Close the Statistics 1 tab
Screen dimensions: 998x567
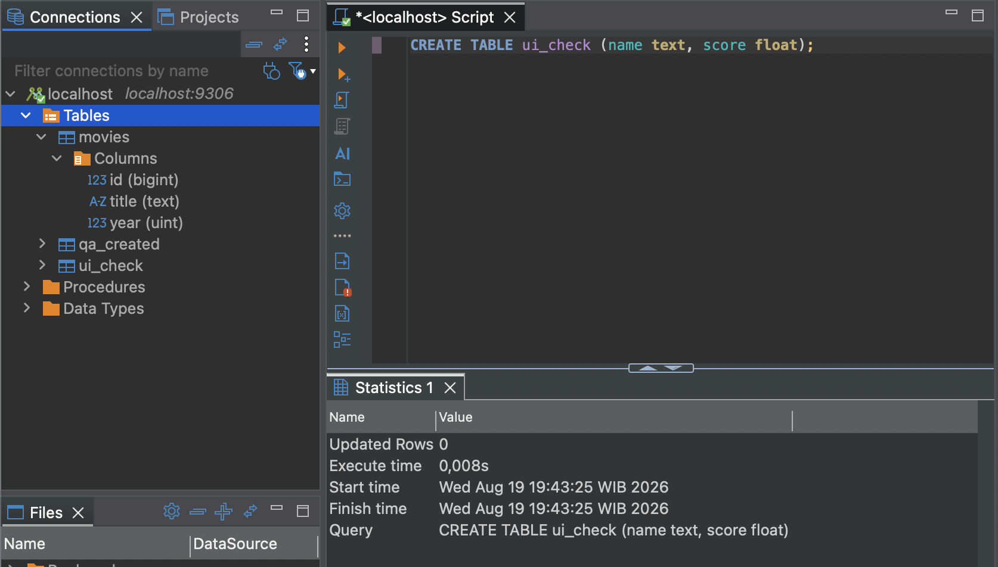(450, 388)
